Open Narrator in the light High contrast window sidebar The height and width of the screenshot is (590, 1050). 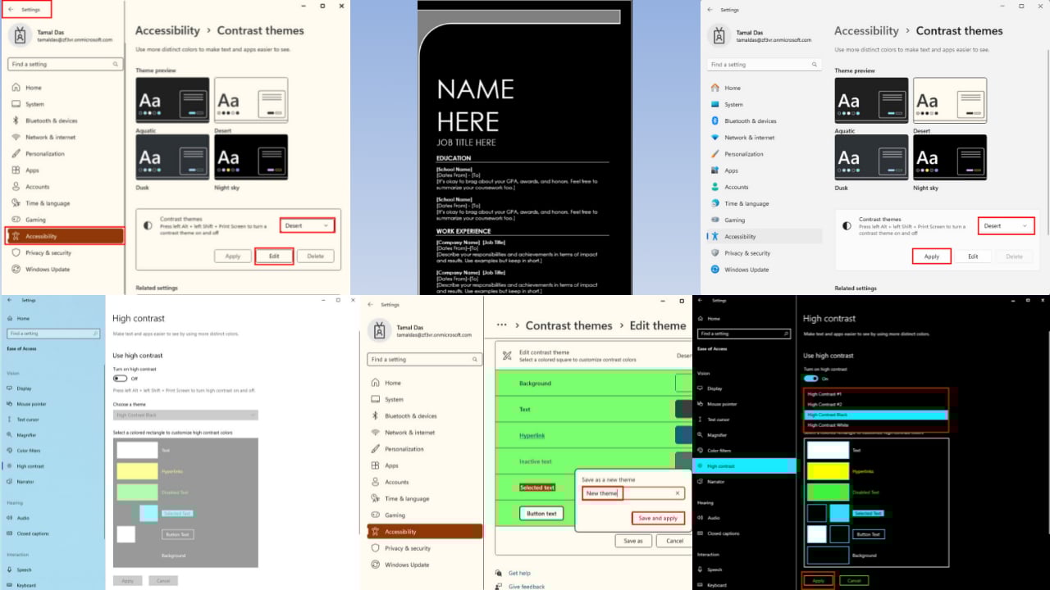pos(25,482)
